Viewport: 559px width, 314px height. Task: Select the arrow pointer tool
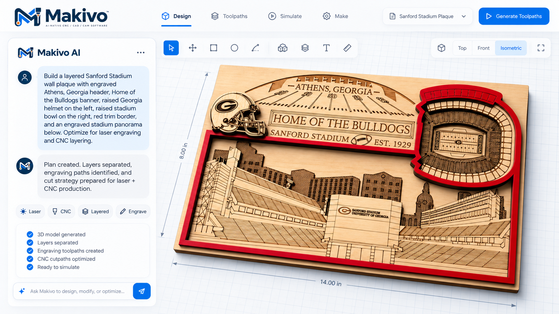click(x=171, y=48)
